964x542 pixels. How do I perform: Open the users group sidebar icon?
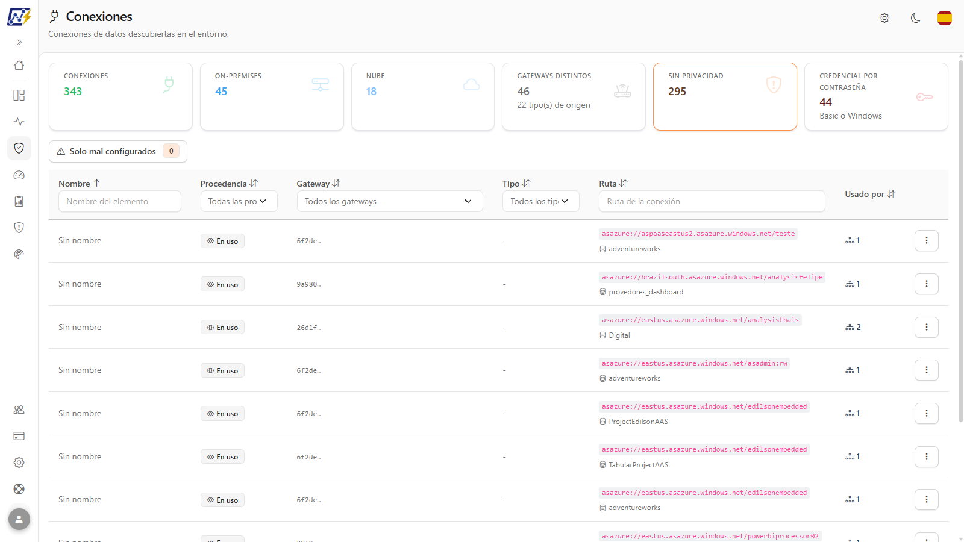pyautogui.click(x=19, y=410)
